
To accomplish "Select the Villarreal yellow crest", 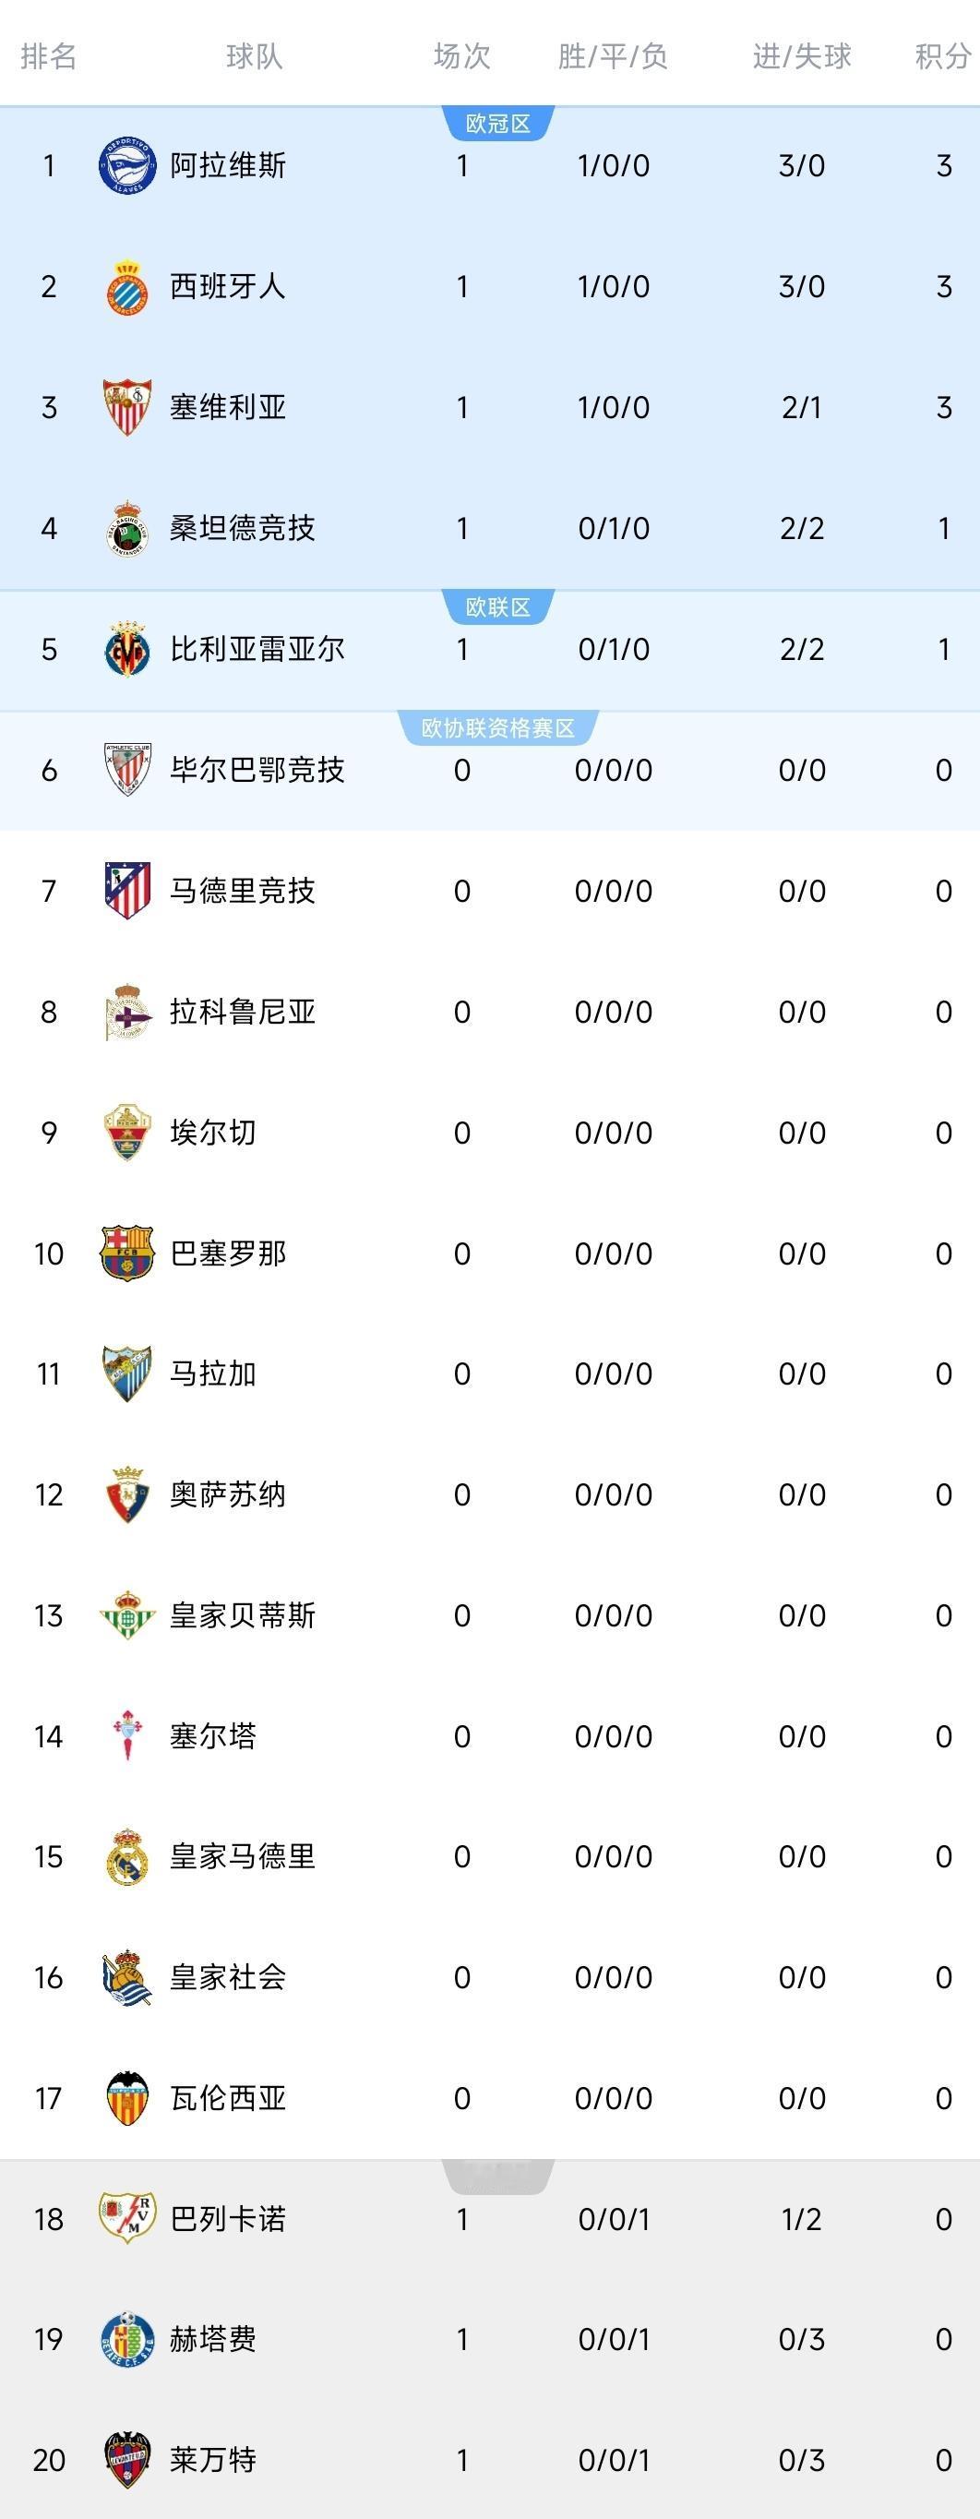I will [x=127, y=649].
